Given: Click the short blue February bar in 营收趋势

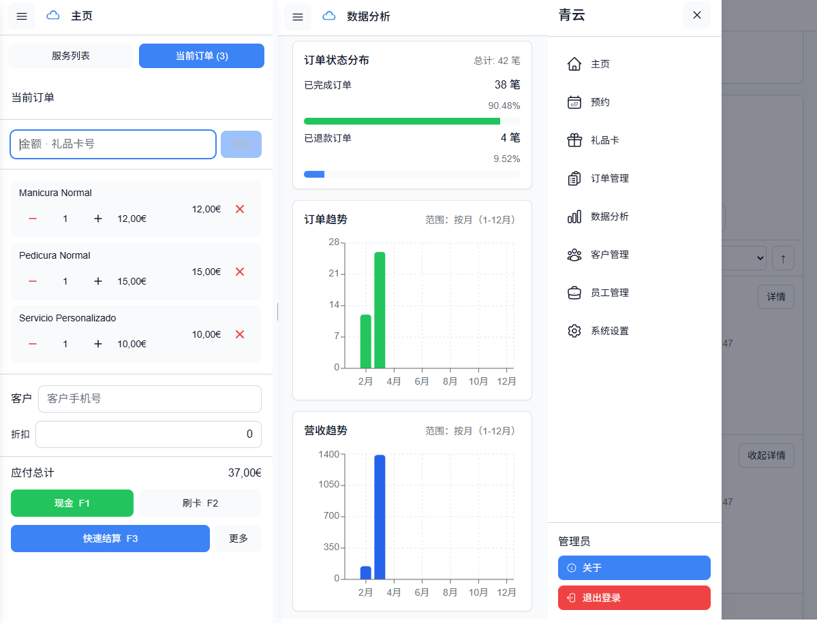Looking at the screenshot, I should [x=366, y=573].
